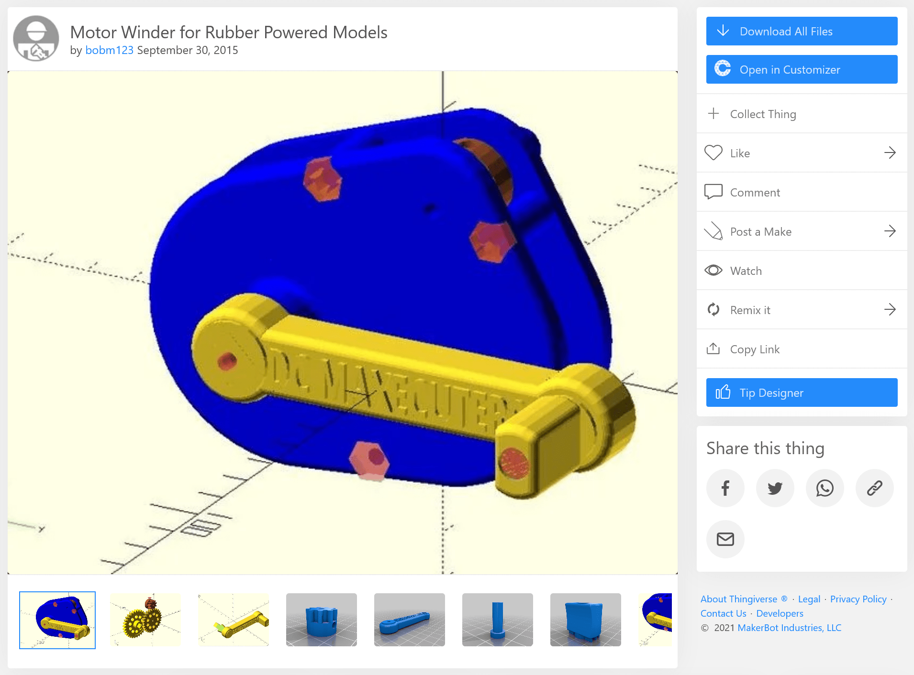This screenshot has height=675, width=914.
Task: Open About Thingiverse link
Action: click(744, 599)
